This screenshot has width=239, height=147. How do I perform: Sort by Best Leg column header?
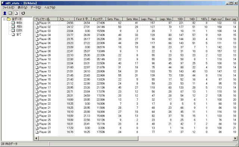point(230,19)
